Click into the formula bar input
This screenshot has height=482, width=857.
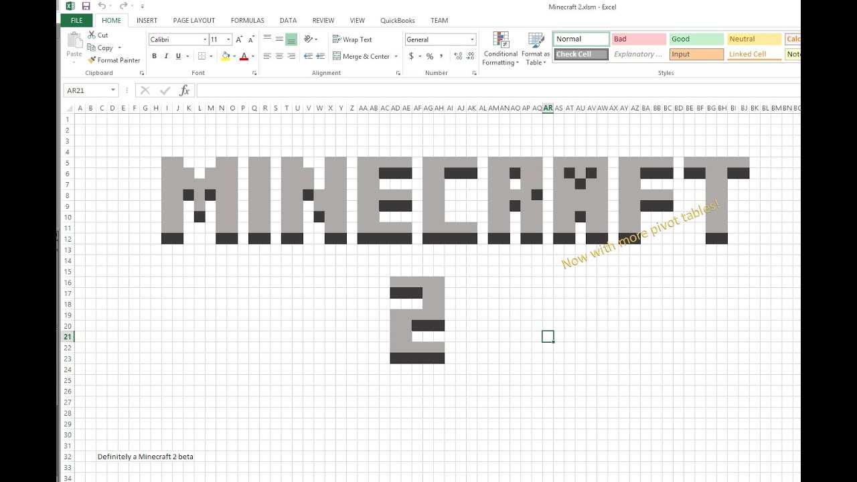pos(499,90)
